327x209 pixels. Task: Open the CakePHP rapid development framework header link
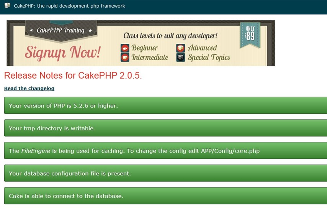[69, 6]
